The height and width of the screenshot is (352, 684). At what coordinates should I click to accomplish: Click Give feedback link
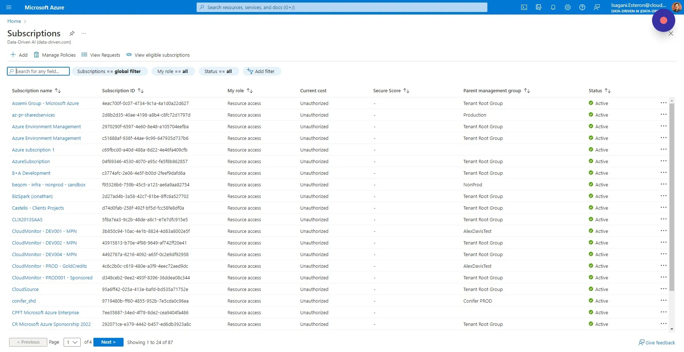657,343
